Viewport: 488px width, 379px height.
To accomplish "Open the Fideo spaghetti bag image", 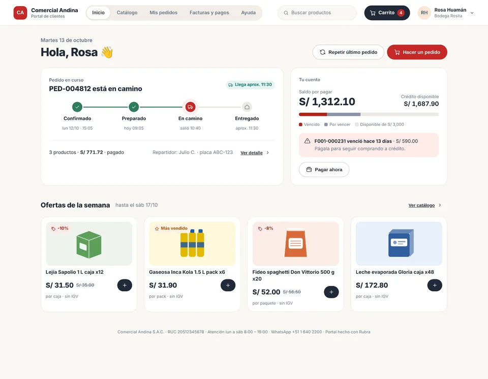I will pyautogui.click(x=296, y=243).
